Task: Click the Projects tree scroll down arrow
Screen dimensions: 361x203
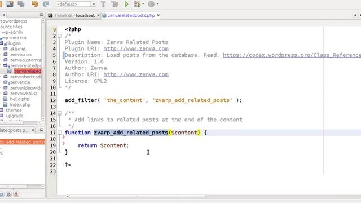Action: [x=43, y=119]
